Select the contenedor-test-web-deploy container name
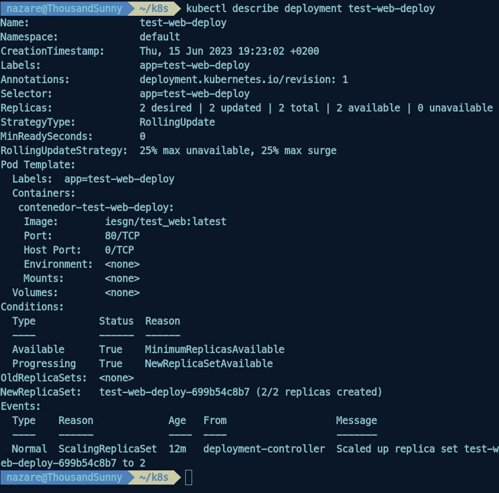The image size is (499, 493). 96,207
